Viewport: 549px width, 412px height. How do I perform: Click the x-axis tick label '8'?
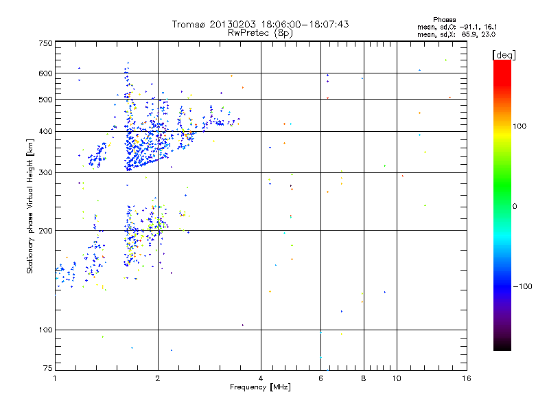point(364,378)
